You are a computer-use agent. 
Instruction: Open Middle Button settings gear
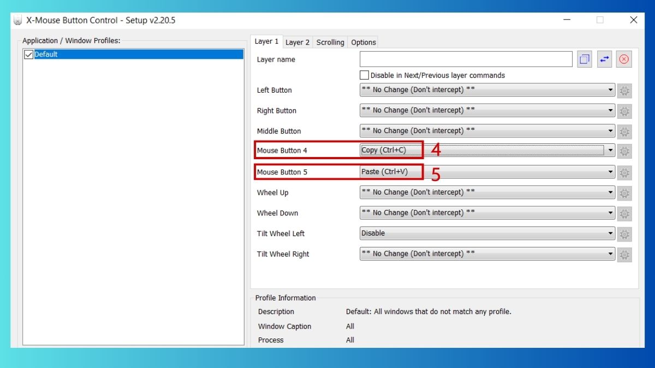click(x=624, y=131)
